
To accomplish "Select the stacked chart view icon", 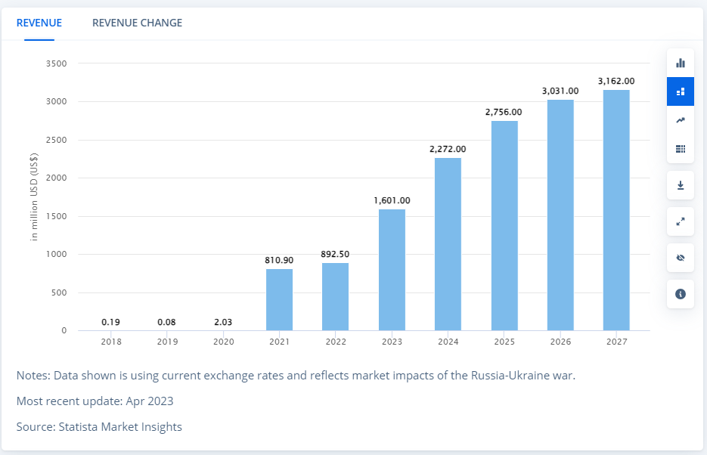I will tap(681, 91).
